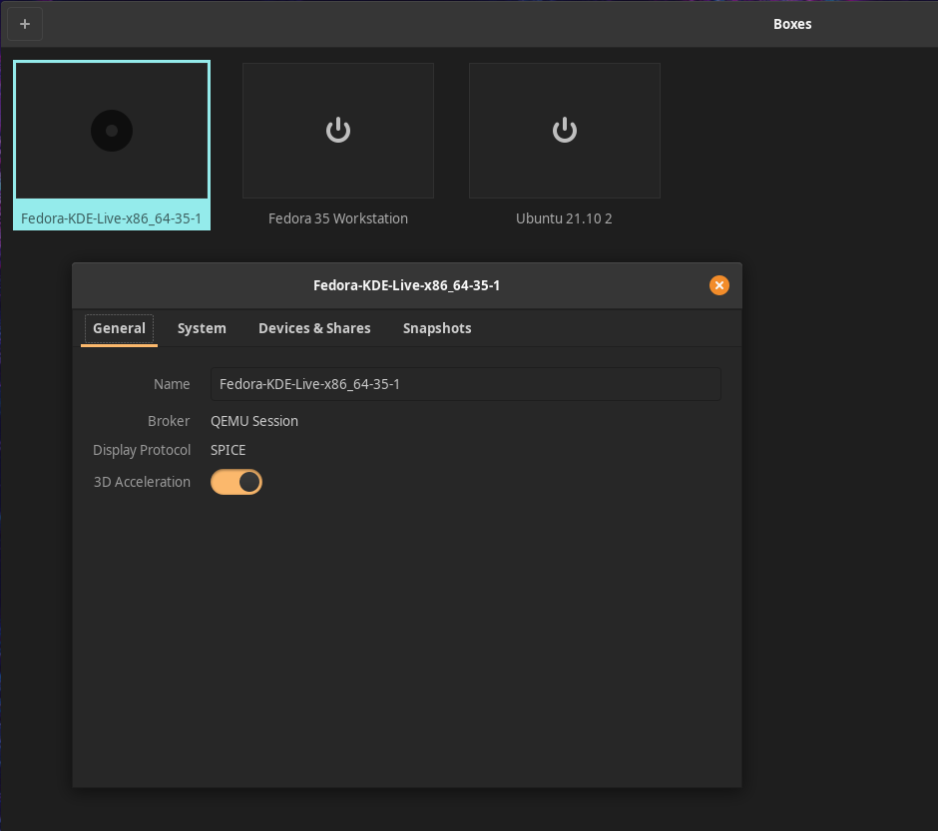Click the SPICE display protocol value

(228, 450)
